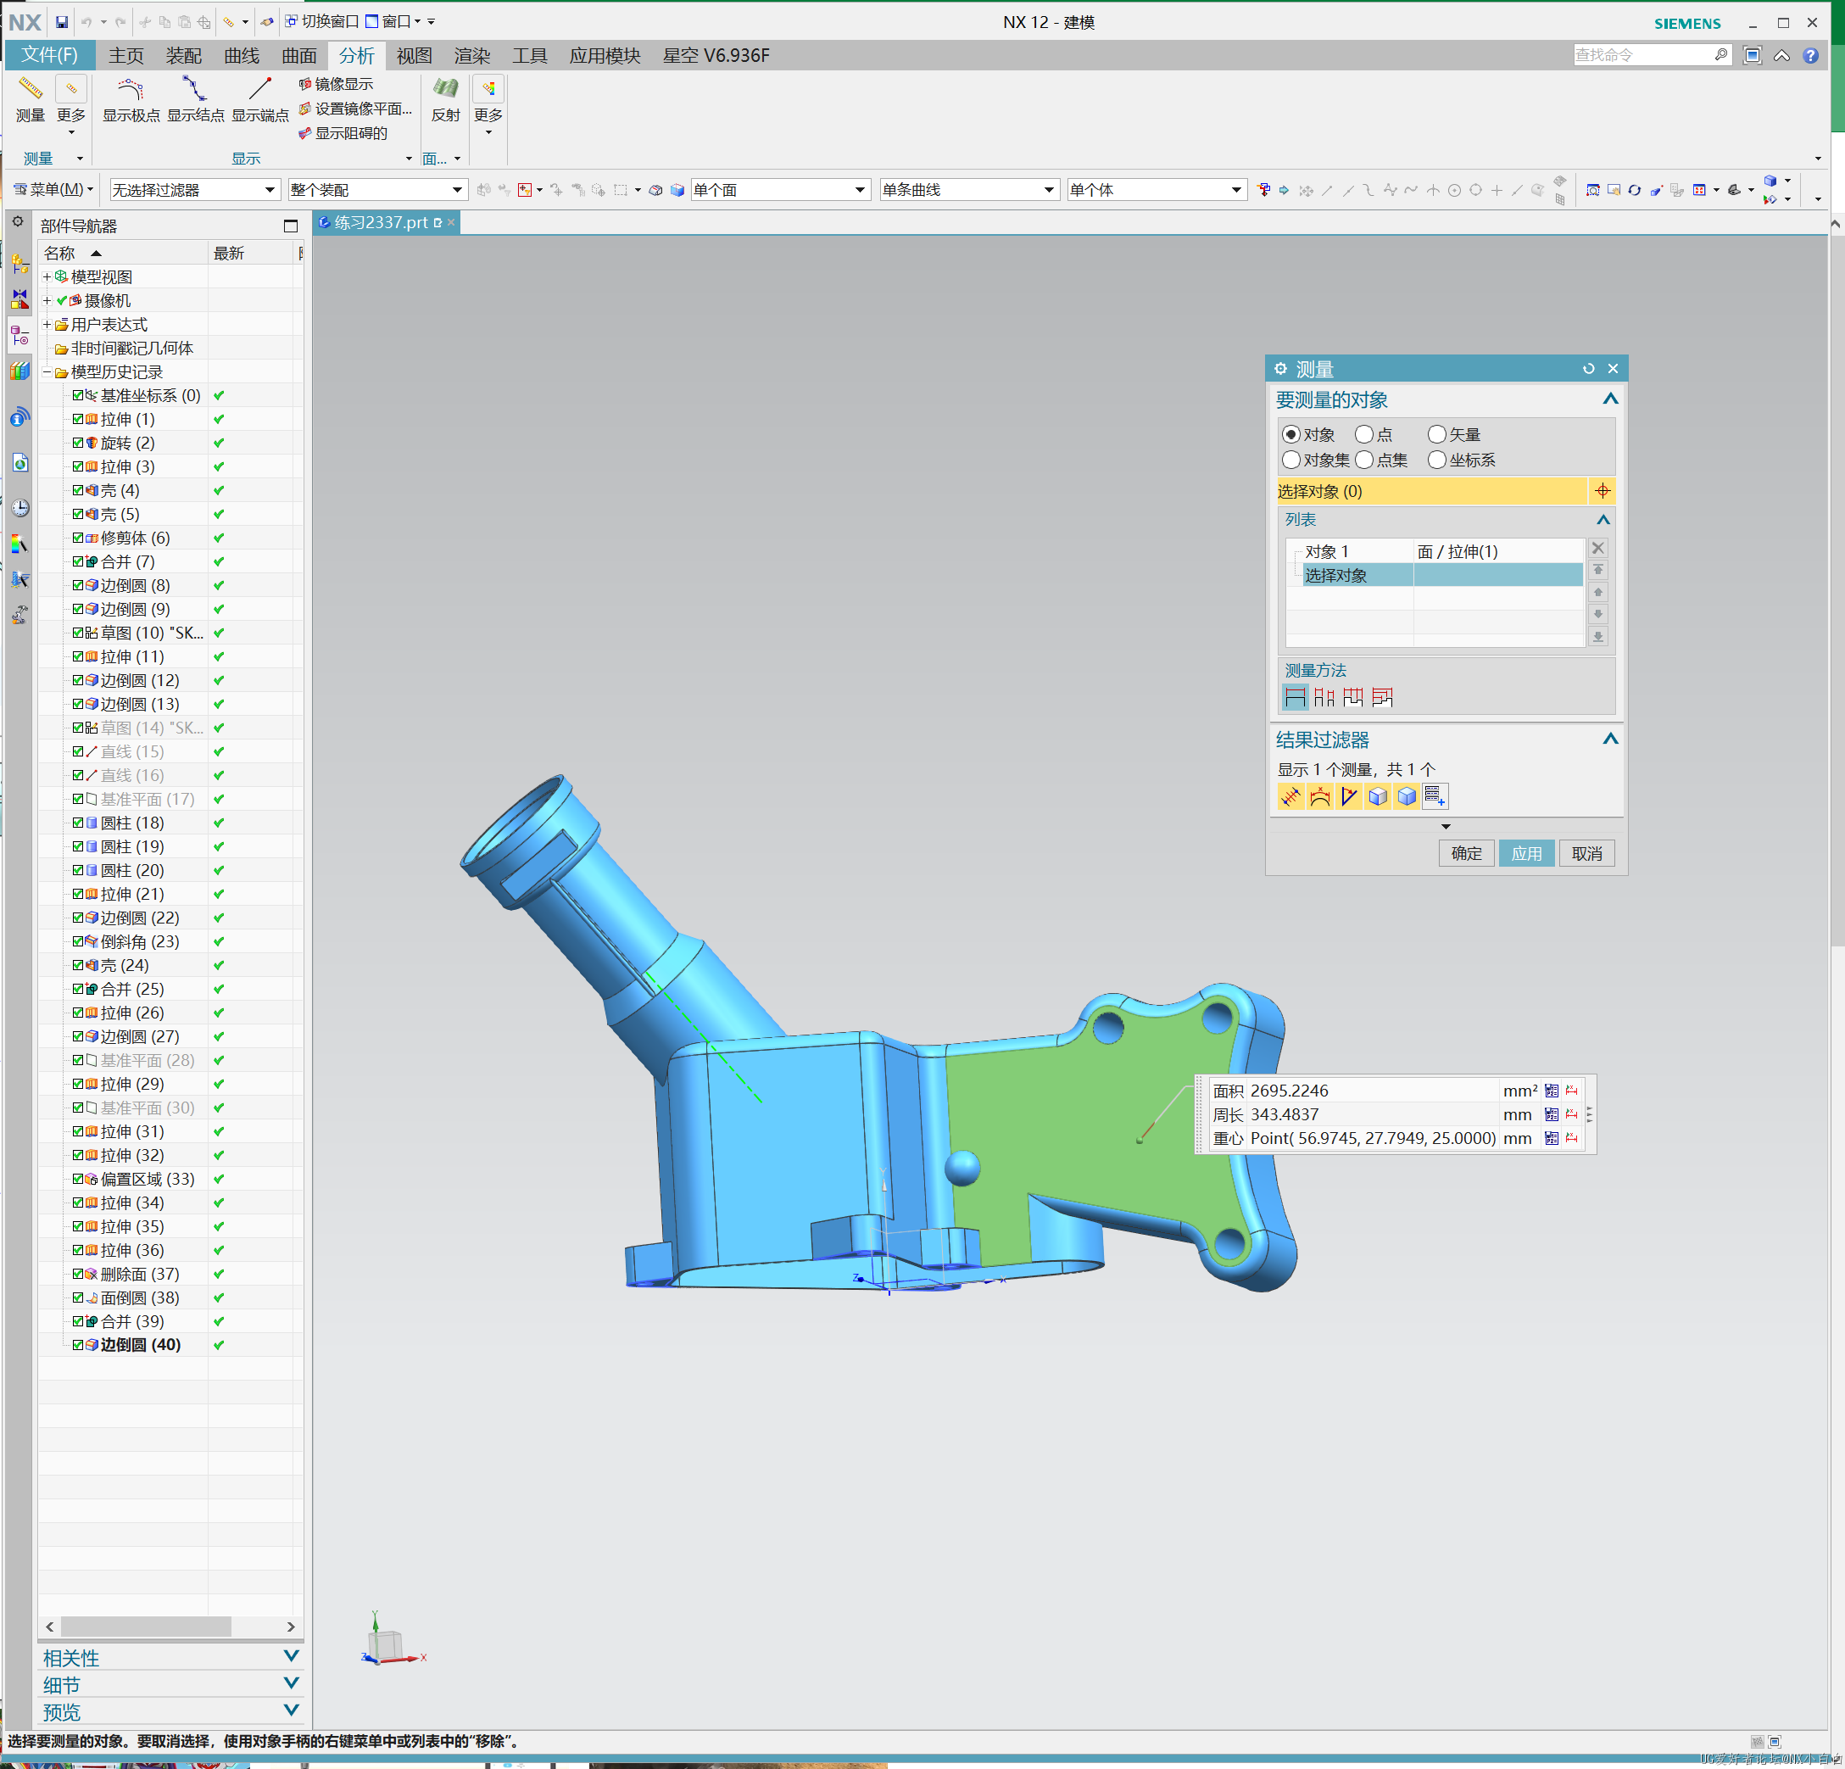The image size is (1845, 1769).
Task: Click the 切换窗口 button
Action: (322, 22)
